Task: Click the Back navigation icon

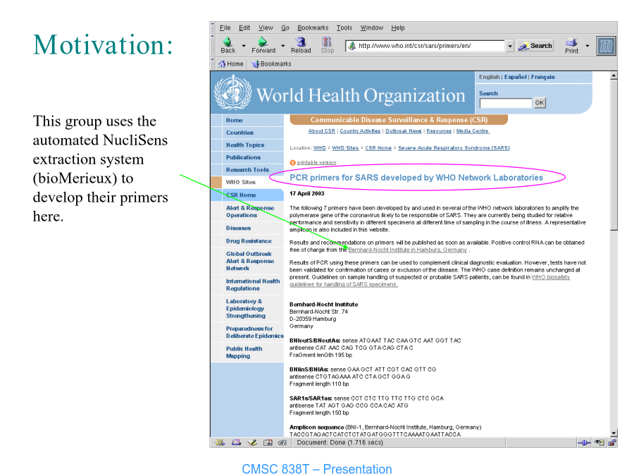Action: (x=228, y=42)
